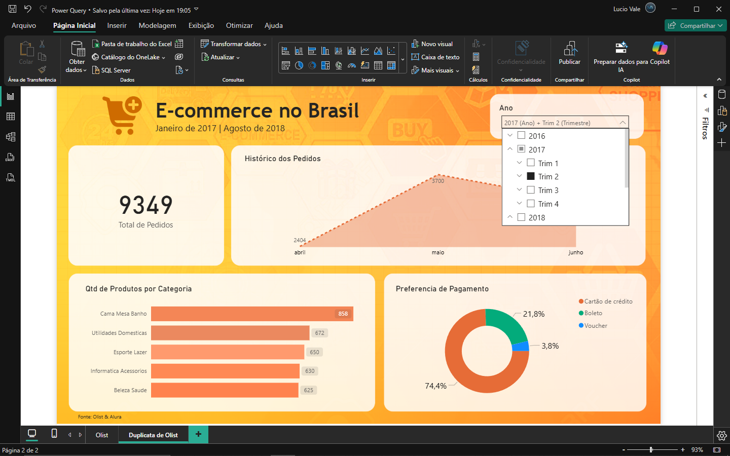Image resolution: width=730 pixels, height=456 pixels.
Task: Open the Modelagem ribbon tab
Action: [158, 25]
